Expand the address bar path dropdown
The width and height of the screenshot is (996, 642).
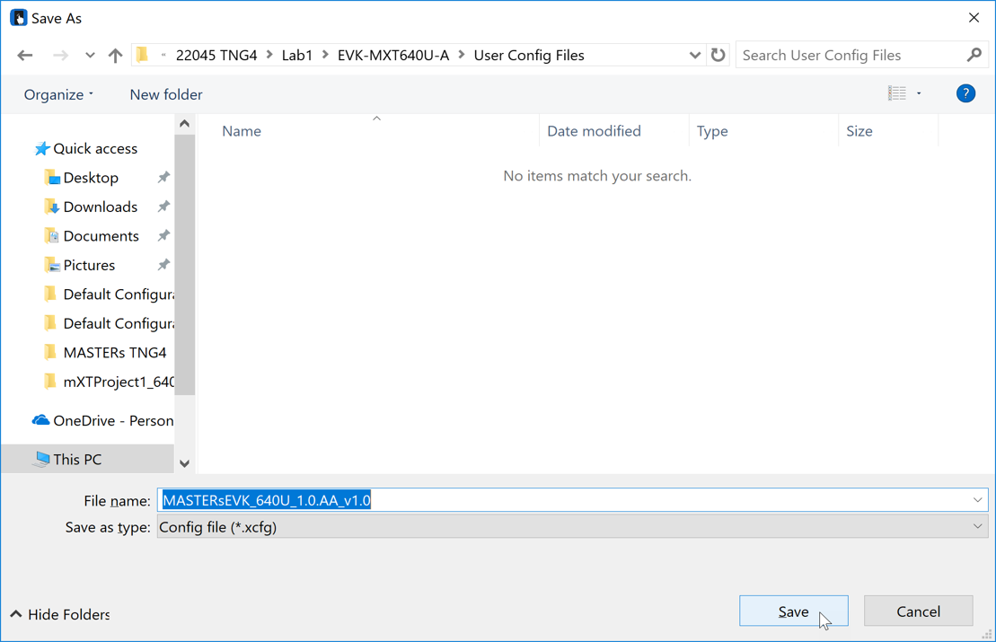[694, 56]
